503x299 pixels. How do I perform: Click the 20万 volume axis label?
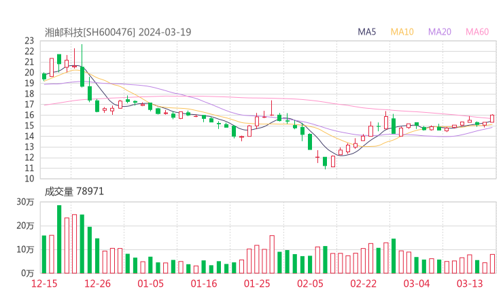click(x=25, y=226)
